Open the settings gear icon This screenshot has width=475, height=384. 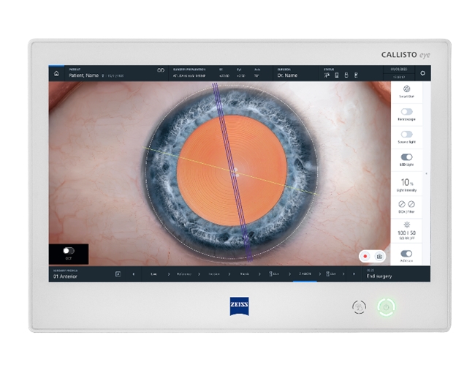(422, 73)
